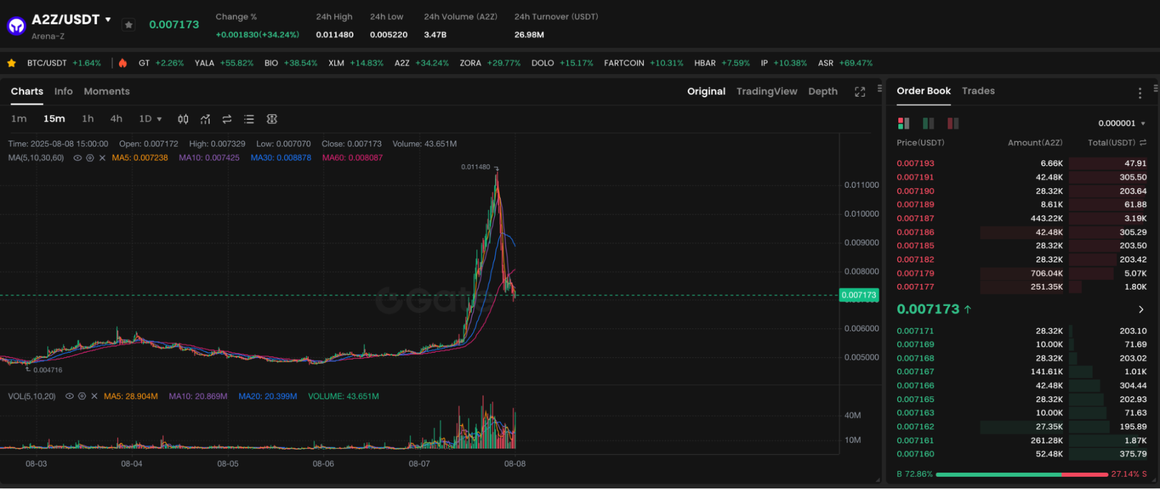The width and height of the screenshot is (1160, 489).
Task: Click the Arena-Z token logo icon
Action: point(16,26)
